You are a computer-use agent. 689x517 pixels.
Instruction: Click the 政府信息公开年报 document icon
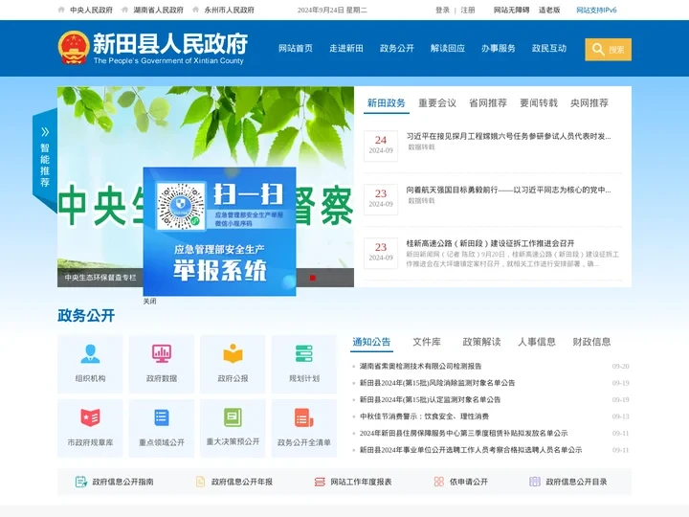[x=200, y=482]
